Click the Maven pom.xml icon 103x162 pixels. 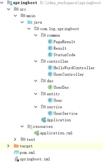click(16, 152)
